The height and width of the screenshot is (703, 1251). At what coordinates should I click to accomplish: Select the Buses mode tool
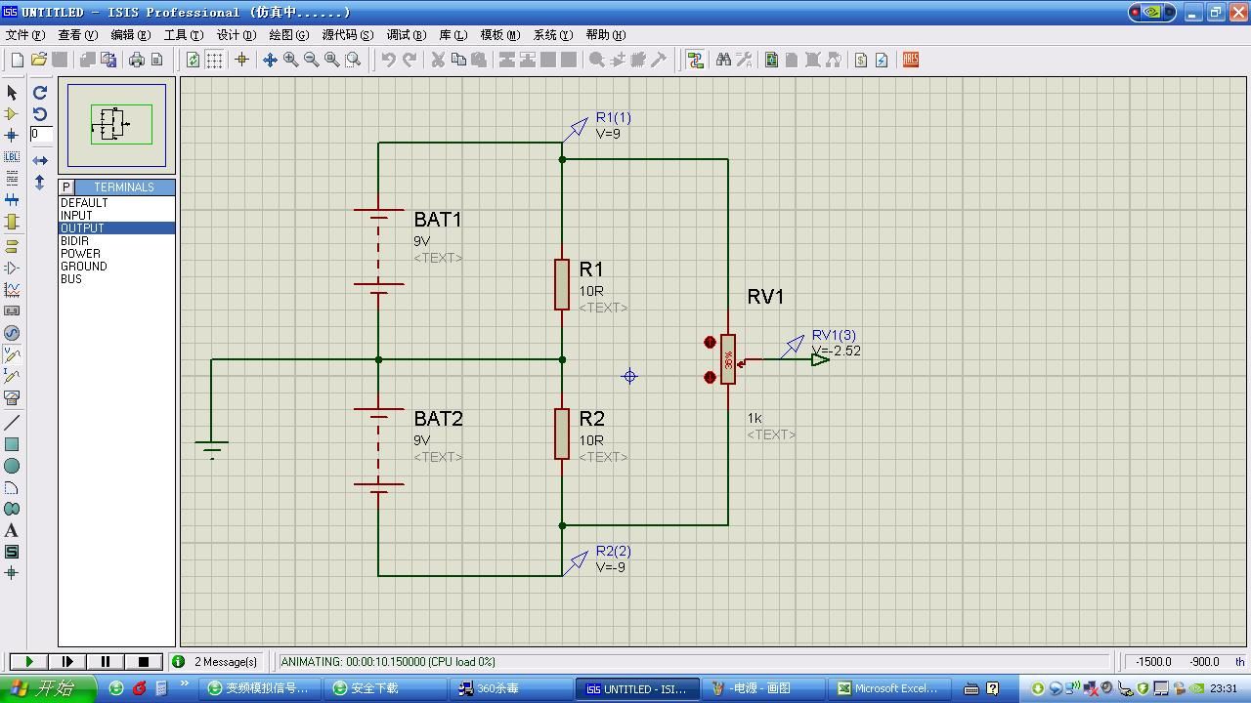12,200
